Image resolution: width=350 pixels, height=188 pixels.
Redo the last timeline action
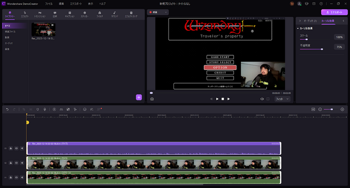coord(14,109)
